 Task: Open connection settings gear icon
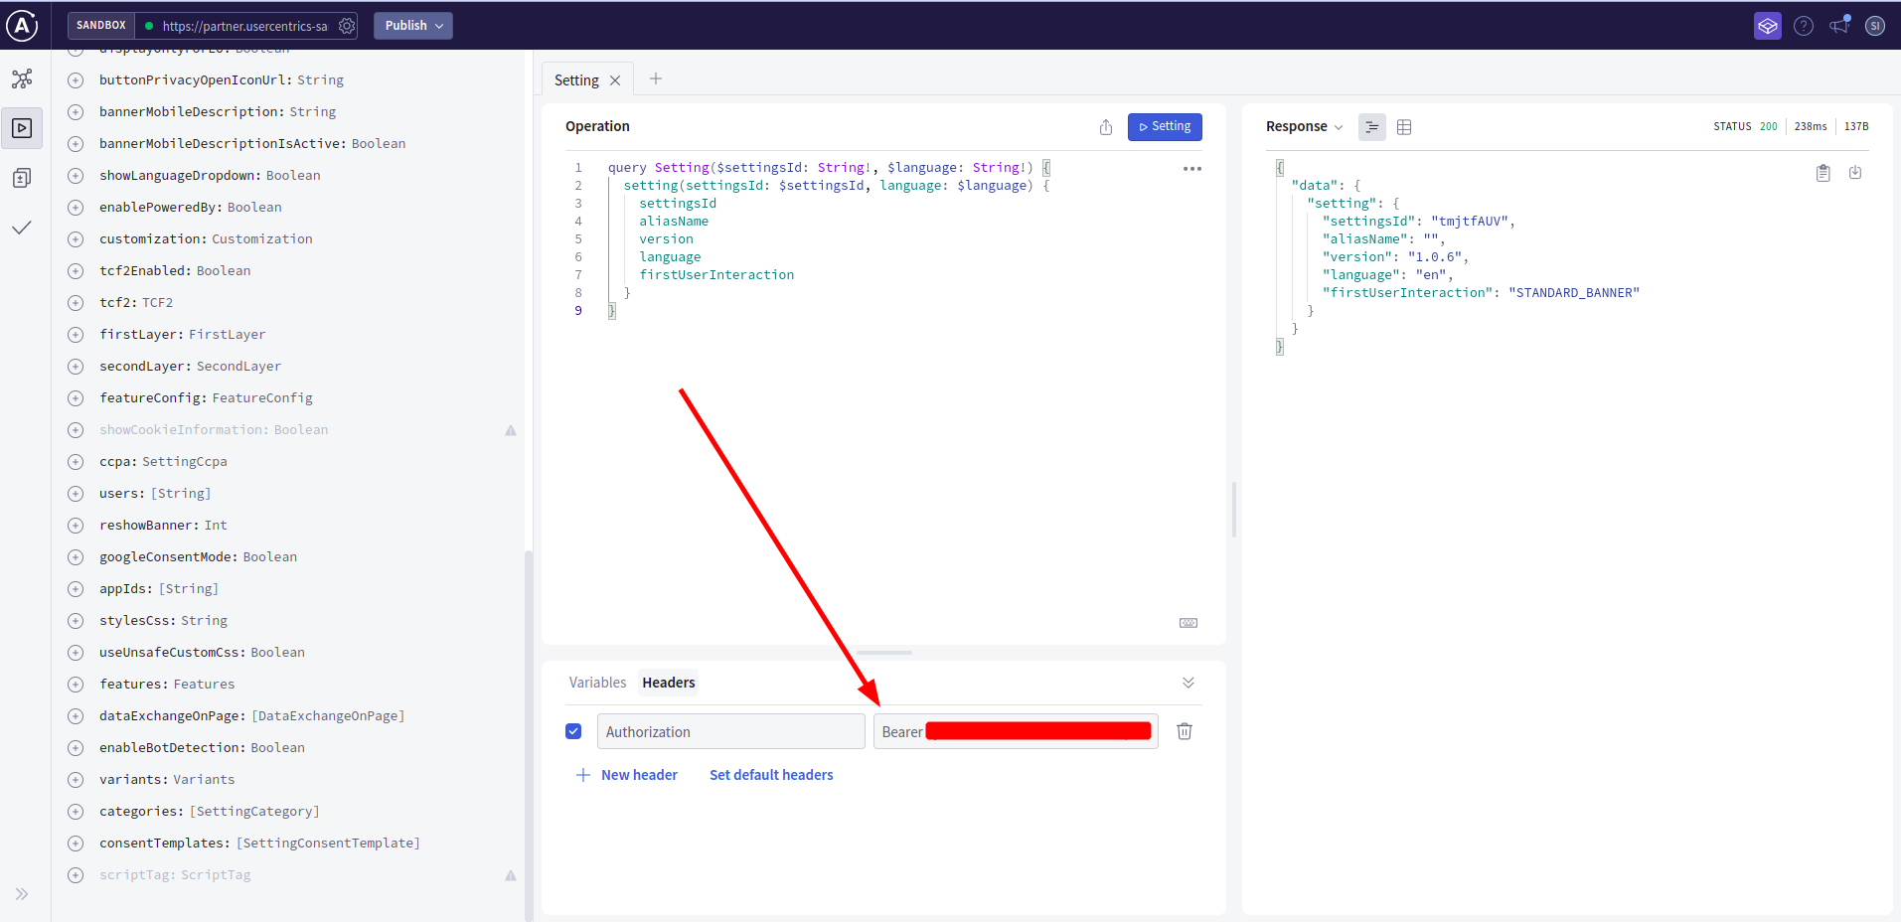[347, 26]
